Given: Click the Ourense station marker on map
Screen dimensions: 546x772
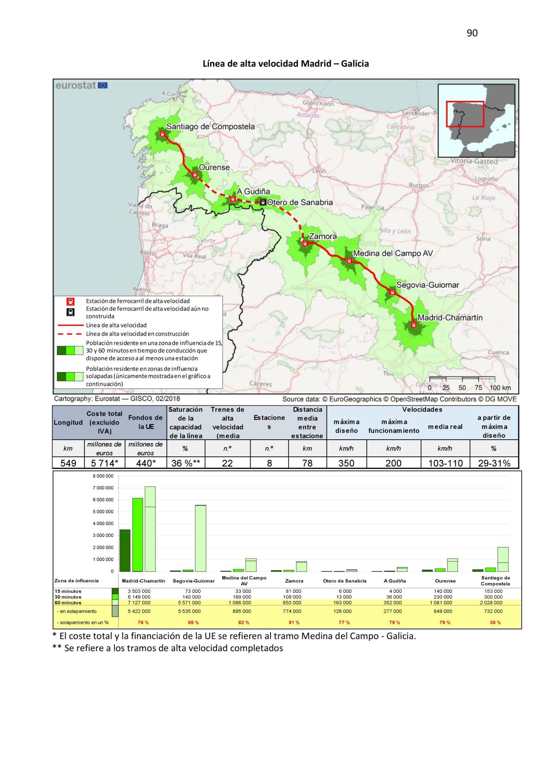Looking at the screenshot, I should (x=195, y=175).
